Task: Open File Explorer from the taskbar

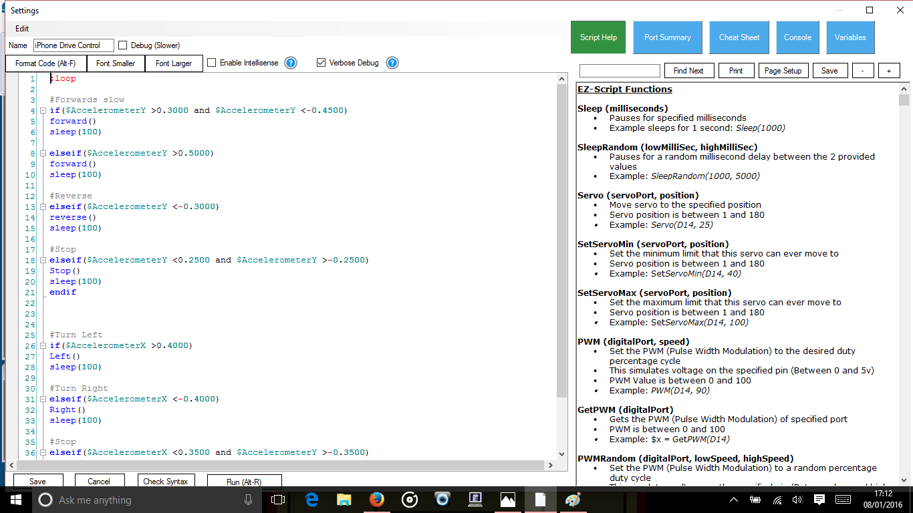Action: pyautogui.click(x=344, y=500)
